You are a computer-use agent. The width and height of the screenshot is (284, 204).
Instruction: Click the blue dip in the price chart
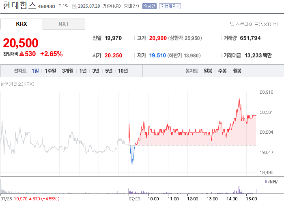point(132,155)
